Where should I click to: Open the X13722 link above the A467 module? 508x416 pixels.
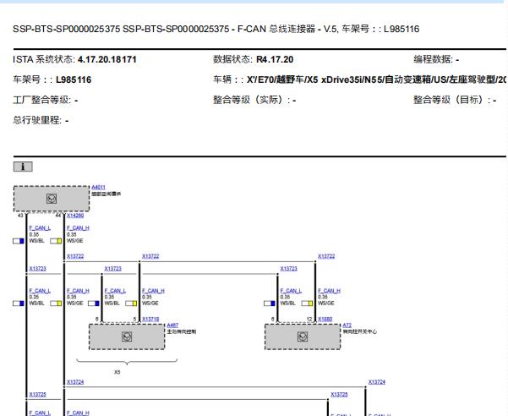tap(150, 256)
